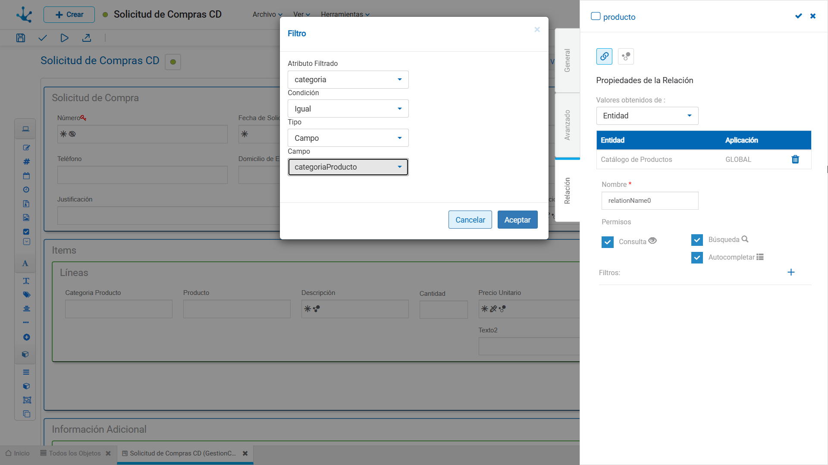The width and height of the screenshot is (828, 465).
Task: Open the Atributo Filtrado categoria dropdown
Action: [348, 80]
